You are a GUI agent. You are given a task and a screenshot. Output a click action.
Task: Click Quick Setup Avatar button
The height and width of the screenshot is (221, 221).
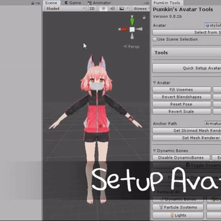[x=187, y=68]
